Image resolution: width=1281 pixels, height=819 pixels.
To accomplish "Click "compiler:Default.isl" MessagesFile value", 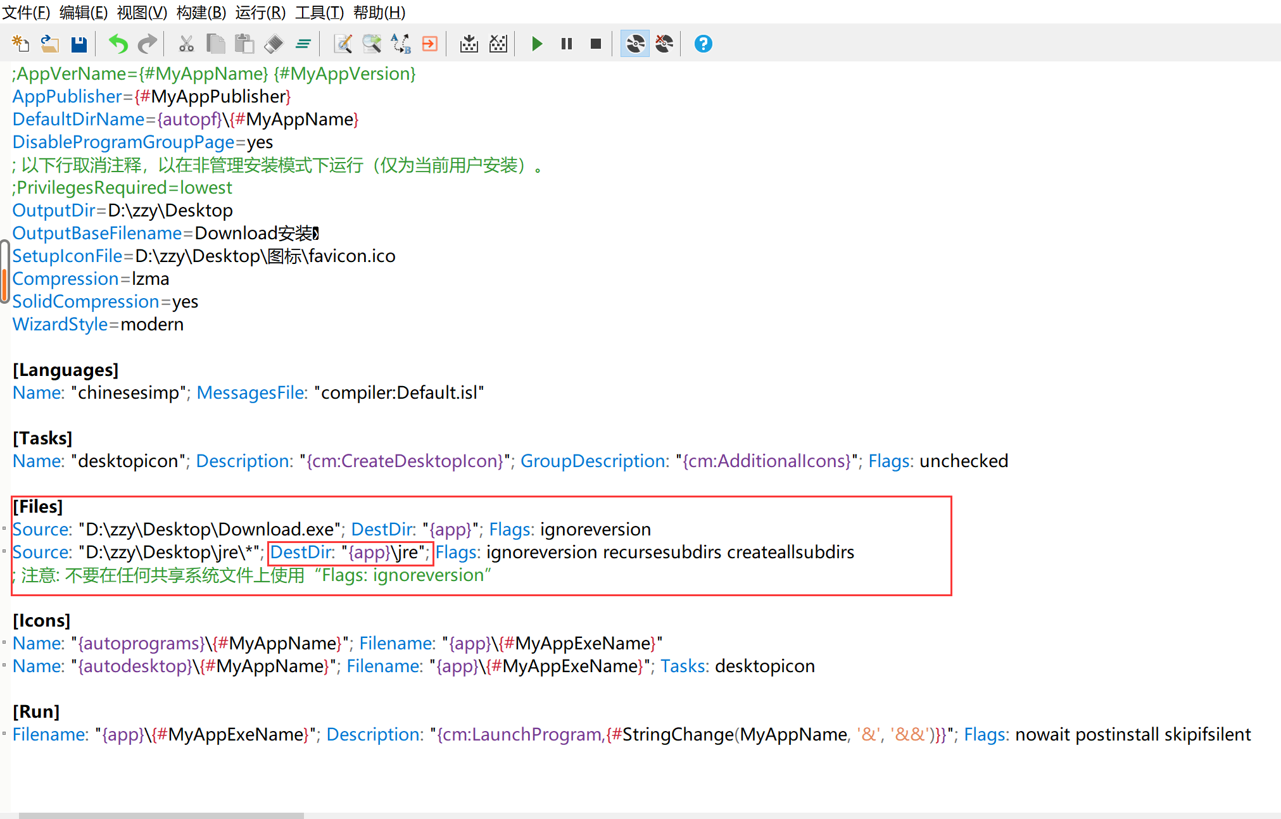I will [399, 392].
